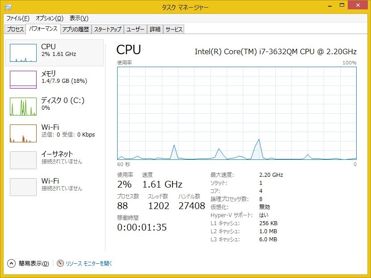Image resolution: width=371 pixels, height=278 pixels.
Task: Switch to the サービス tab
Action: 174,30
